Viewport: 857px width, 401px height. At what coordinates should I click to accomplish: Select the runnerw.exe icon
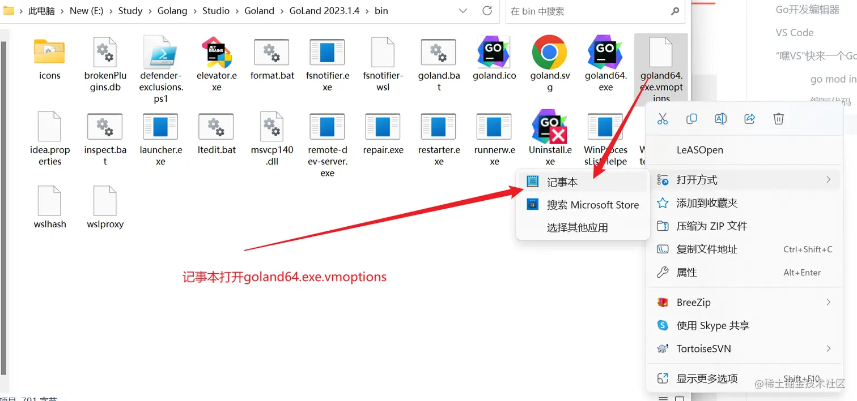point(494,126)
